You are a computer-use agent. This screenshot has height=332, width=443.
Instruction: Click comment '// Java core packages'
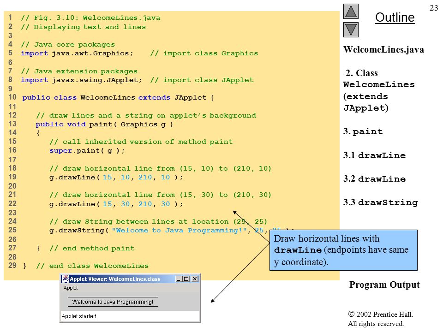point(68,45)
